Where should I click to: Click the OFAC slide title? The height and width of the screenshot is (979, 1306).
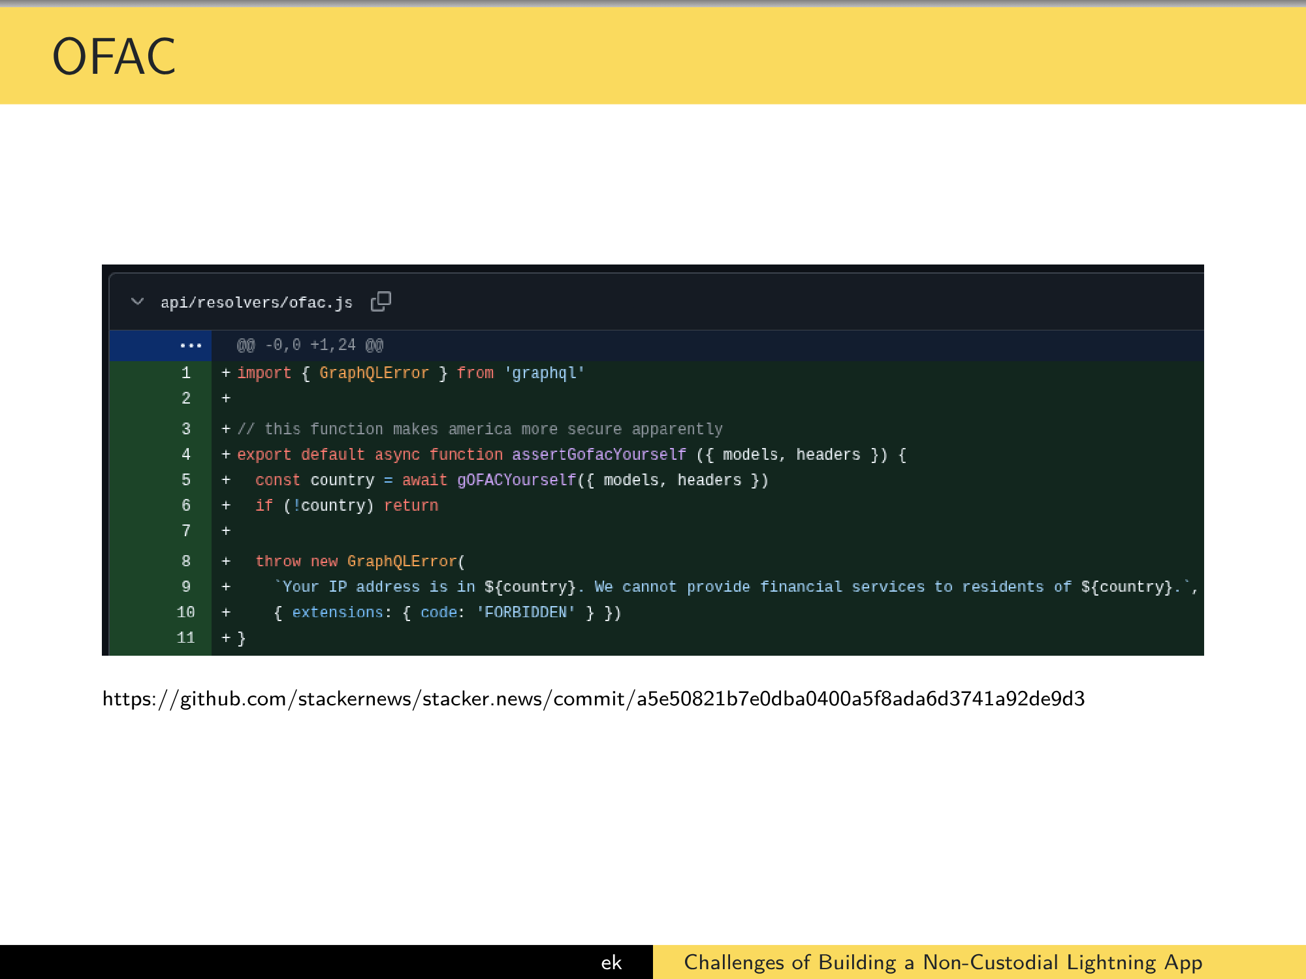[114, 57]
